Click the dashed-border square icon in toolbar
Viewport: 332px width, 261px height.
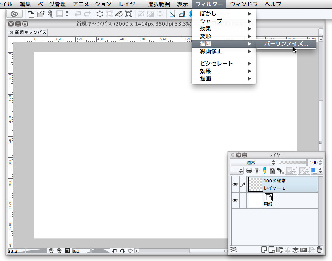tap(160, 14)
